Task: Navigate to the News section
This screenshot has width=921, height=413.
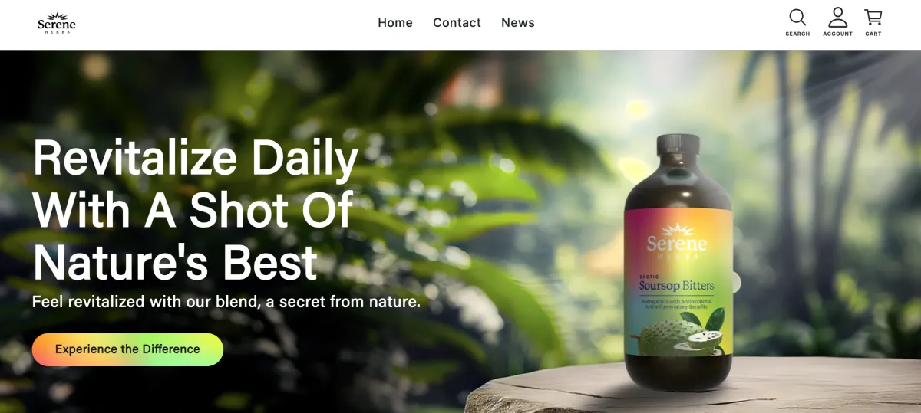Action: click(x=518, y=23)
